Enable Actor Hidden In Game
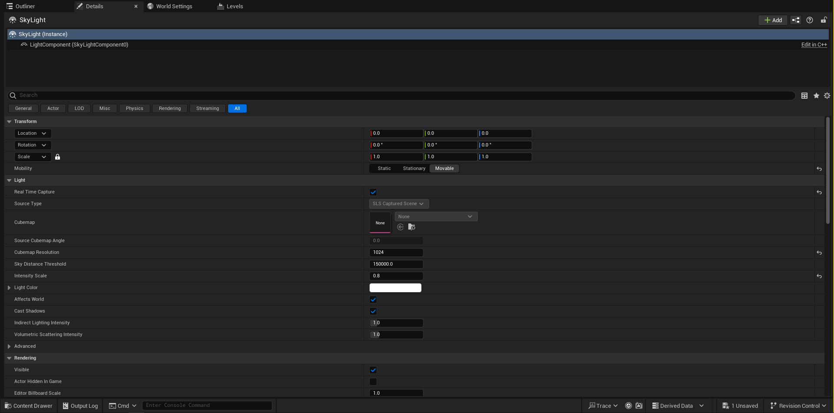 click(x=373, y=382)
